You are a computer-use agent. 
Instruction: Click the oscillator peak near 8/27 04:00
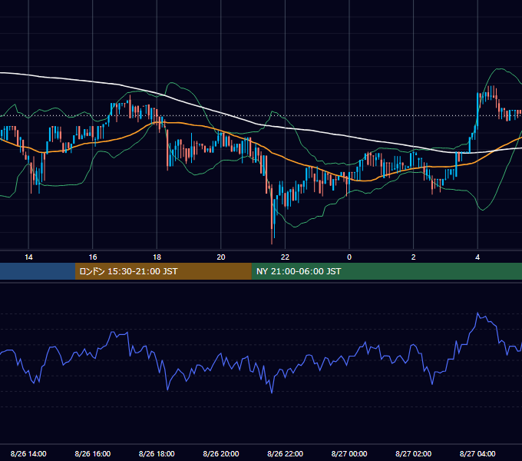477,313
